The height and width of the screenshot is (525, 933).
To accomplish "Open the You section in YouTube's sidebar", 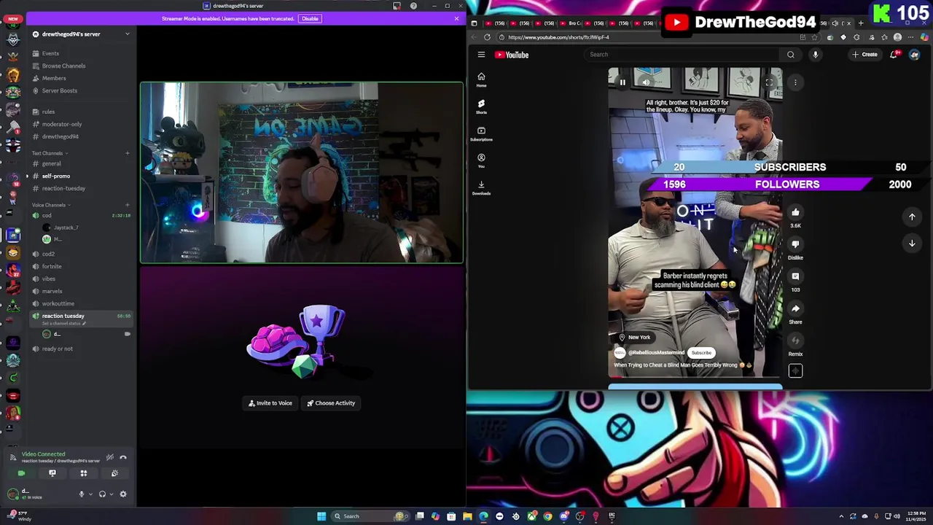I will 481,160.
